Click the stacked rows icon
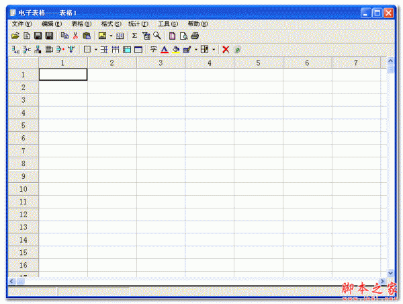The width and height of the screenshot is (403, 304). point(49,49)
